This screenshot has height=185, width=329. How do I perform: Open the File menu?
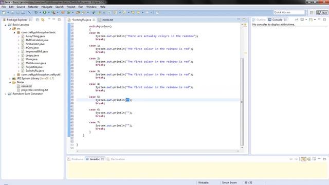coord(4,7)
